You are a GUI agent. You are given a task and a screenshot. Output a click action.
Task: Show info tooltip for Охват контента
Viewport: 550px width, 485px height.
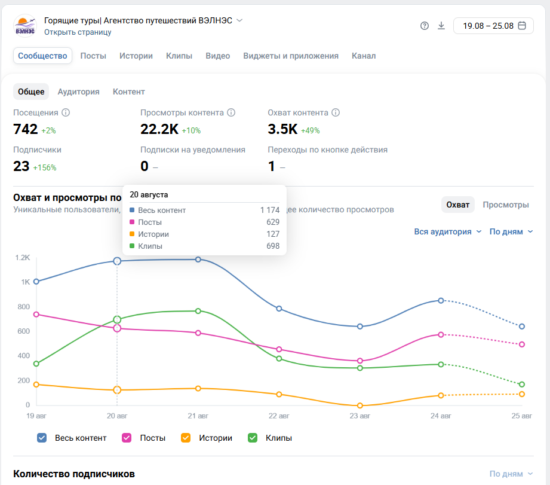[336, 112]
